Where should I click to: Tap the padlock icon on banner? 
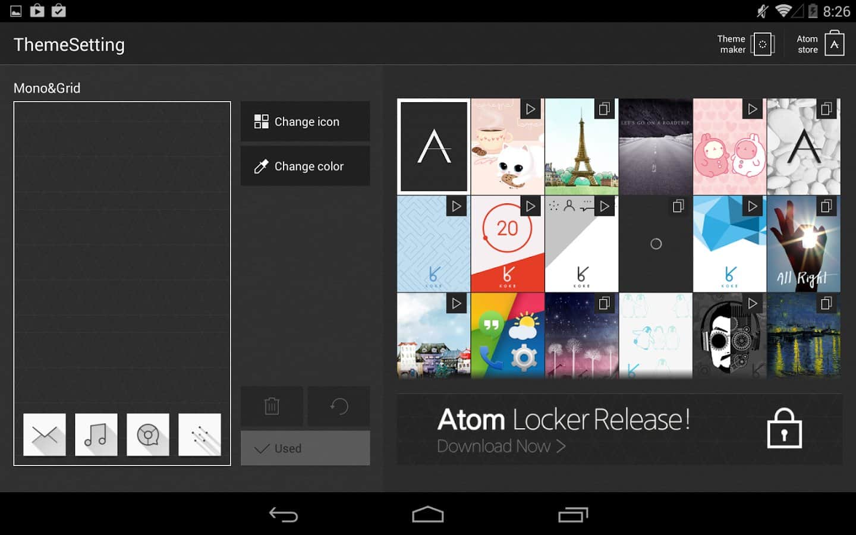[x=784, y=429]
